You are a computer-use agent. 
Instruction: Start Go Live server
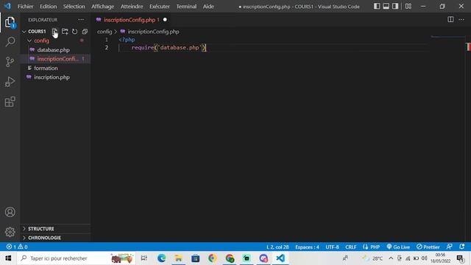[x=398, y=247]
